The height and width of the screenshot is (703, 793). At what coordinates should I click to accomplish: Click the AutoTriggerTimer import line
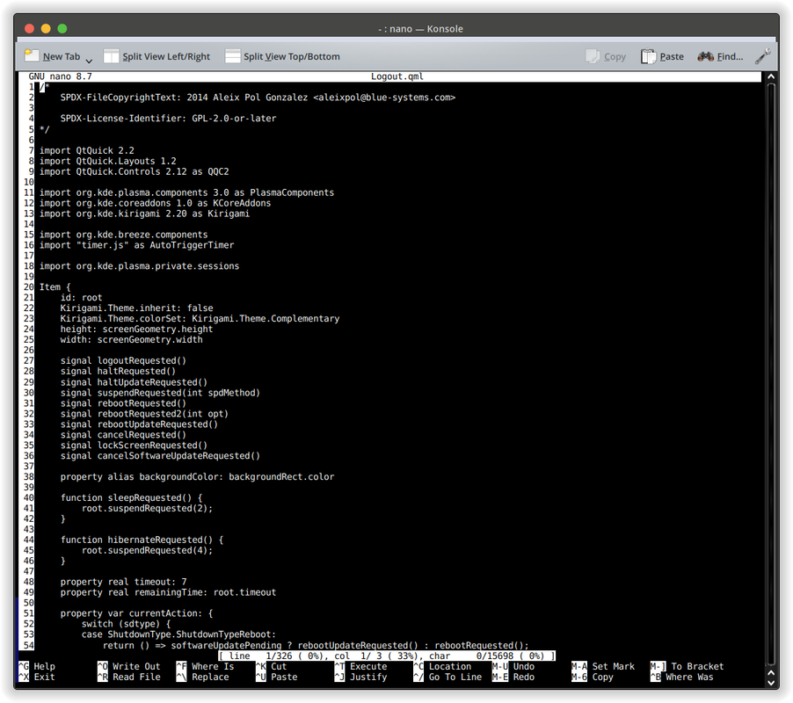coord(136,245)
